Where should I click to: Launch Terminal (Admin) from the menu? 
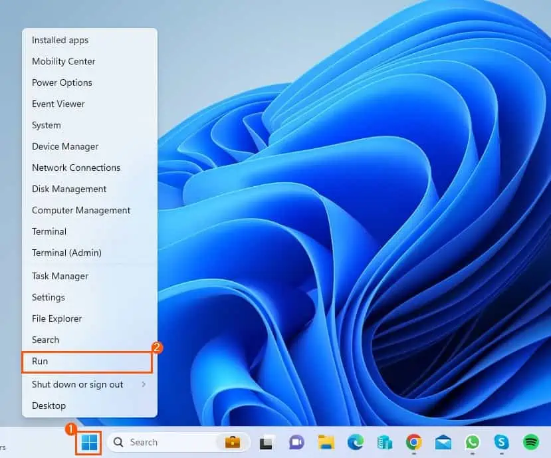click(66, 253)
